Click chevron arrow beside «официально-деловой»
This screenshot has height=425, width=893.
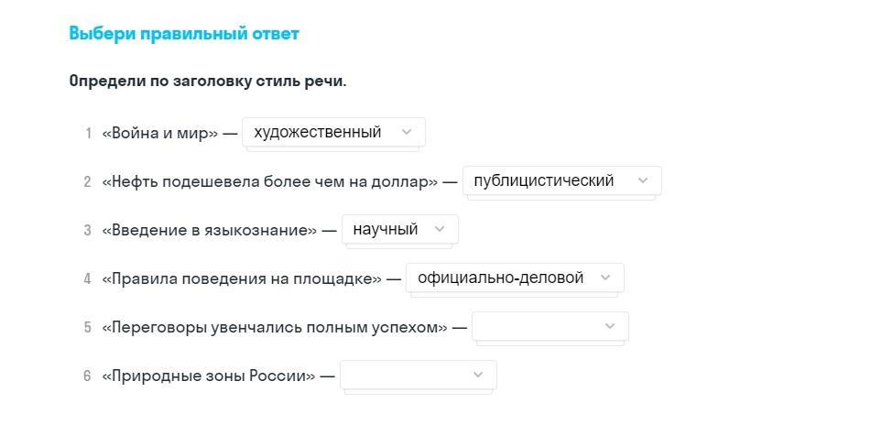tap(605, 278)
